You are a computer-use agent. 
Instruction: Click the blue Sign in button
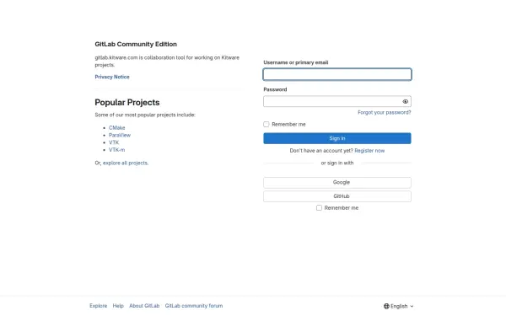(337, 138)
